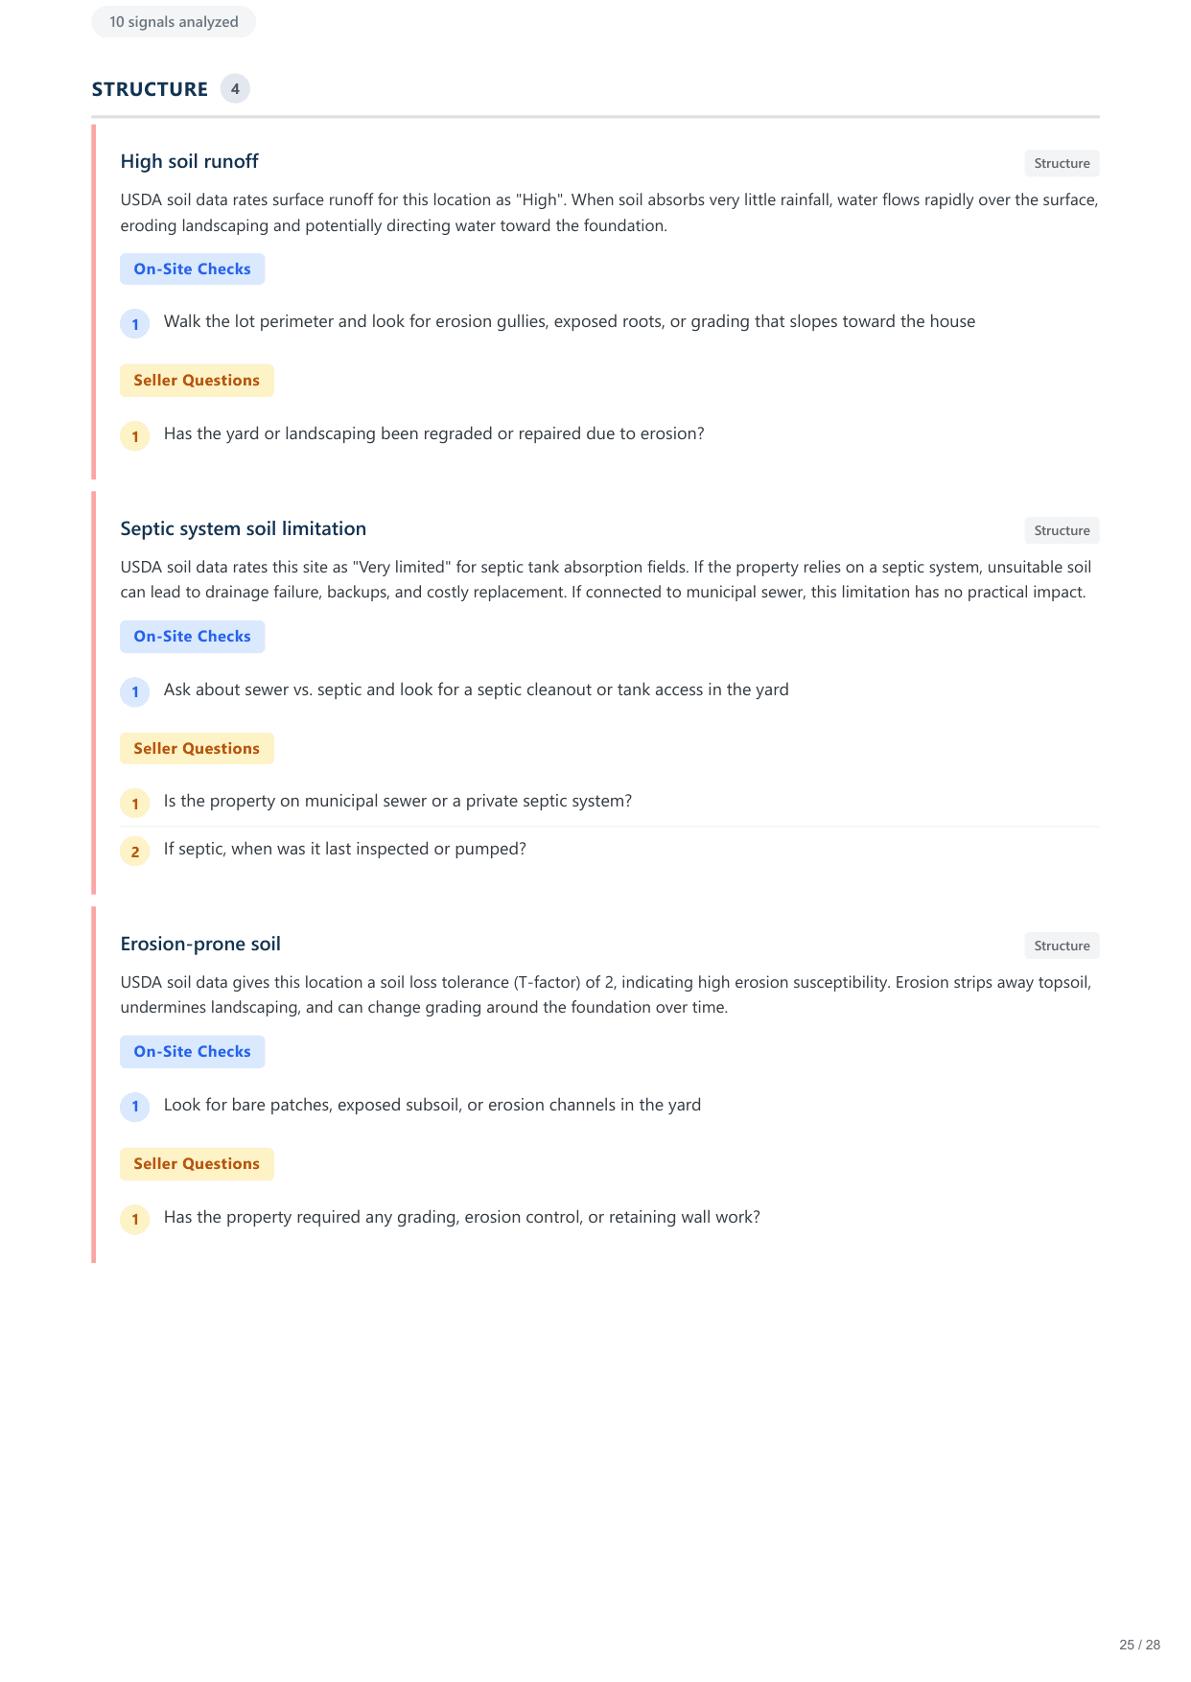Click blue number 1 beside bare patches check
Screen dimensions: 1191x1682
click(x=135, y=1107)
